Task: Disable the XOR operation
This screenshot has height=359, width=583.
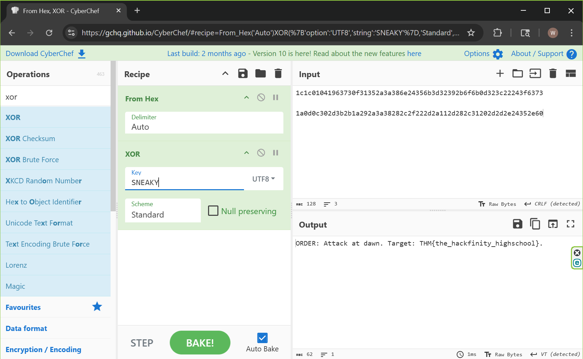Action: pos(261,153)
